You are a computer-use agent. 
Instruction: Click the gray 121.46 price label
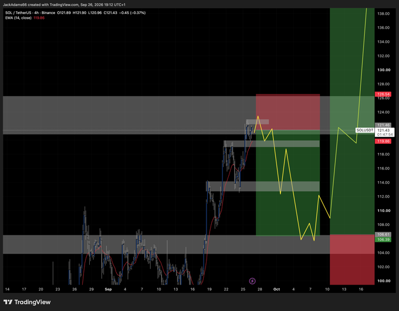(383, 125)
